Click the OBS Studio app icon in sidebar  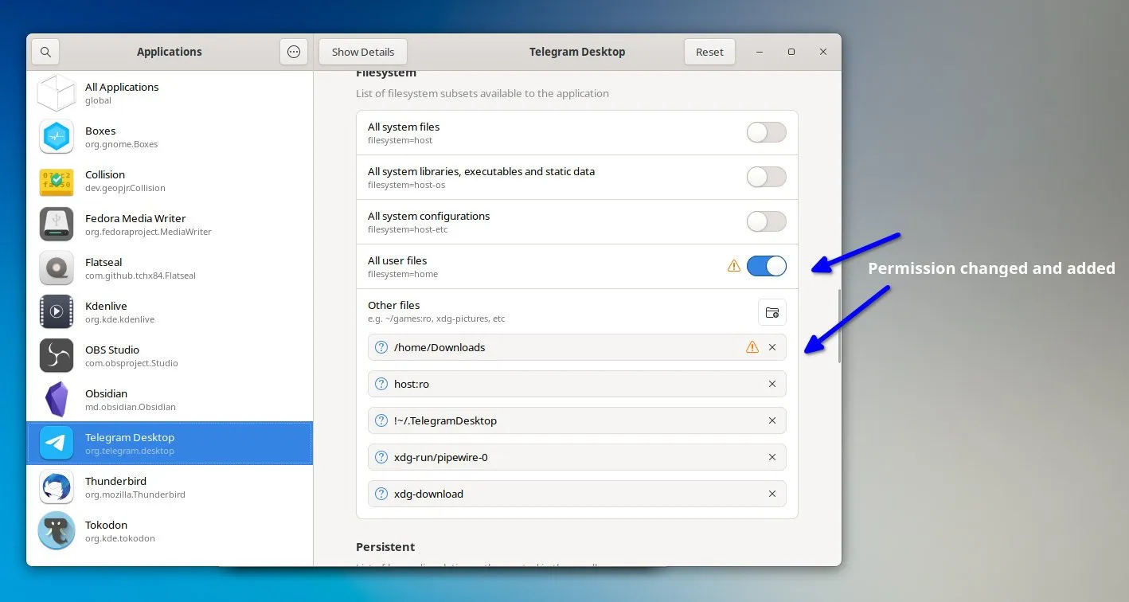[56, 355]
